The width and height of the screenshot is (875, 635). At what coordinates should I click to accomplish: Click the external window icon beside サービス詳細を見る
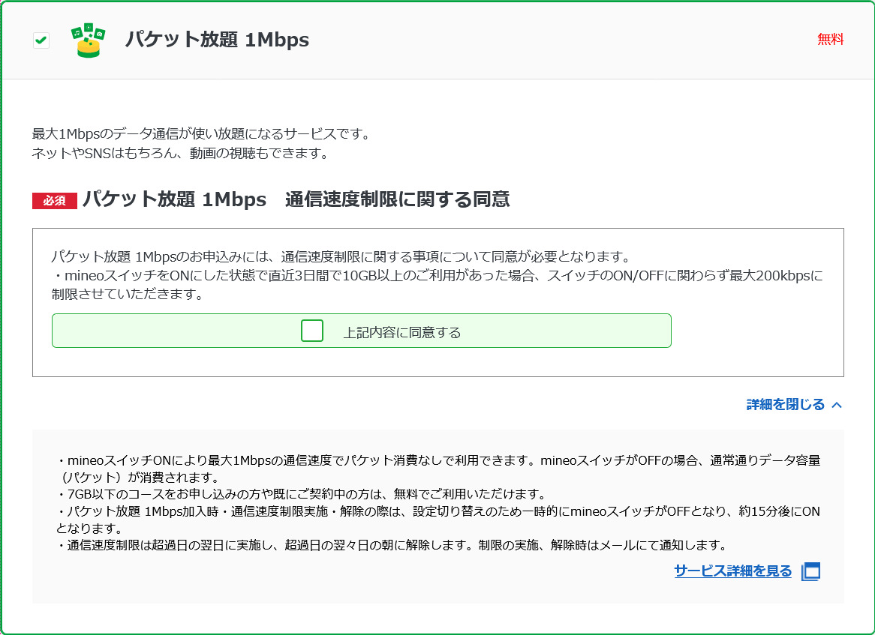(810, 571)
